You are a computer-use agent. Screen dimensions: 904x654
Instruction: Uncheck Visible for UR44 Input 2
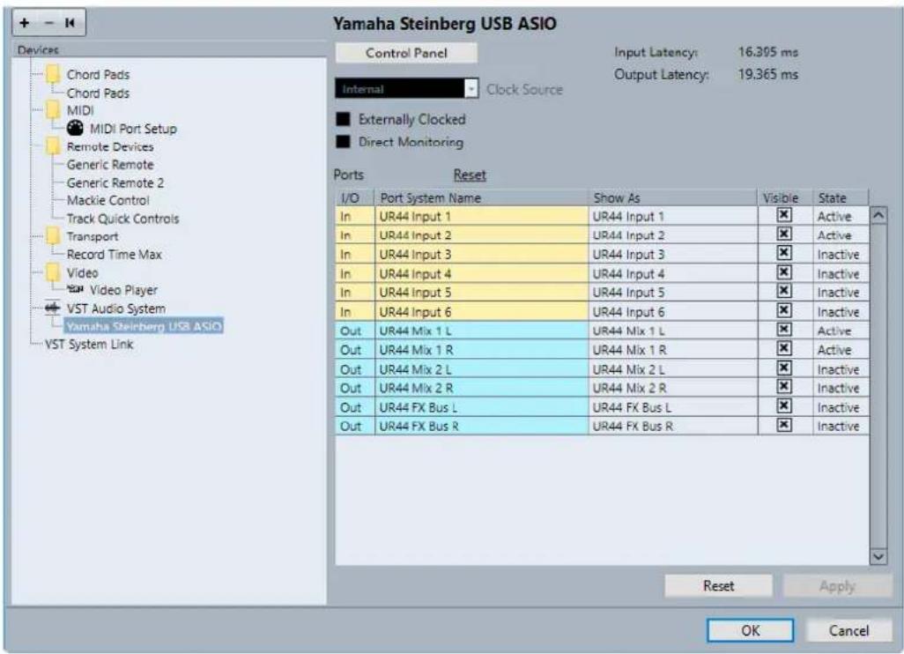tap(783, 234)
